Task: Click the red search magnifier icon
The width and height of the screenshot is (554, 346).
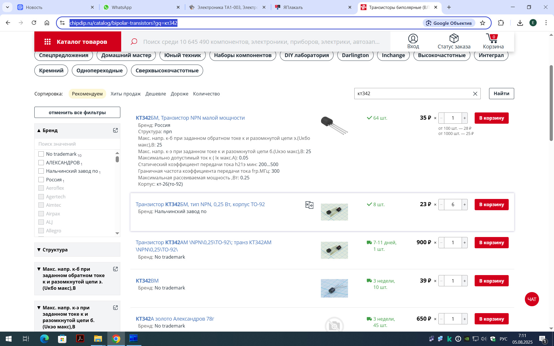Action: 134,42
